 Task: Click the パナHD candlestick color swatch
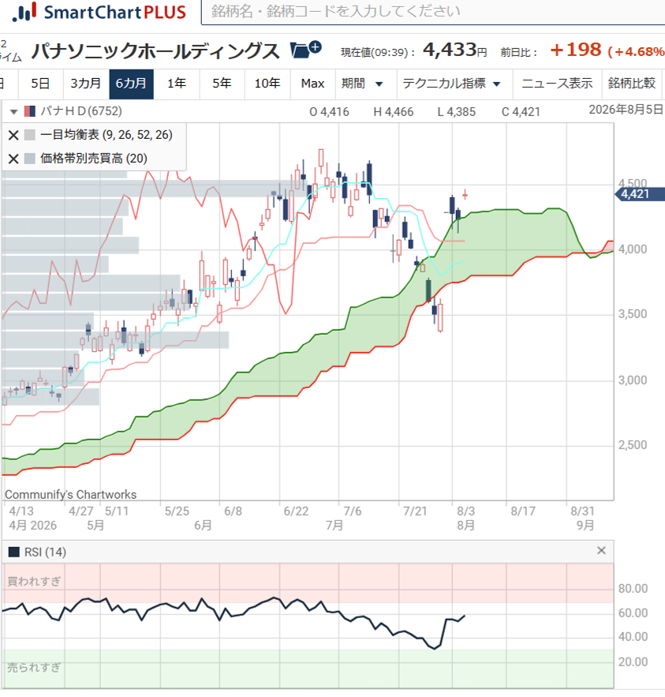coord(30,111)
